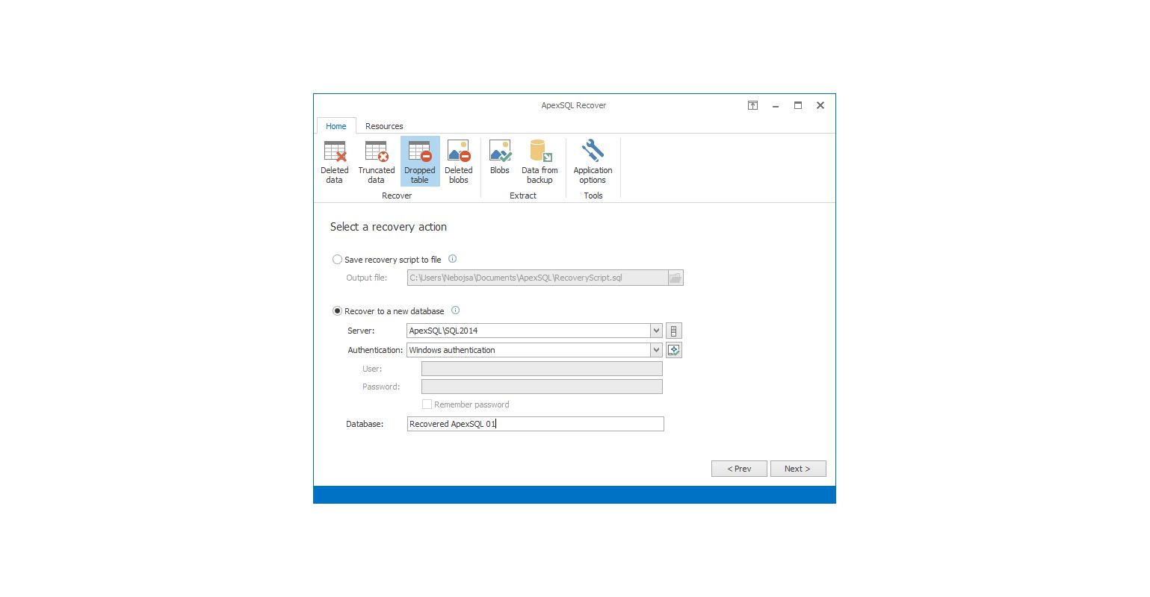The height and width of the screenshot is (597, 1150).
Task: Click the Dropped table recovery icon
Action: [419, 160]
